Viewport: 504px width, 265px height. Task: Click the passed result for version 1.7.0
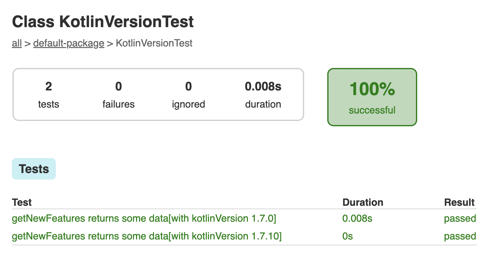[x=460, y=218]
